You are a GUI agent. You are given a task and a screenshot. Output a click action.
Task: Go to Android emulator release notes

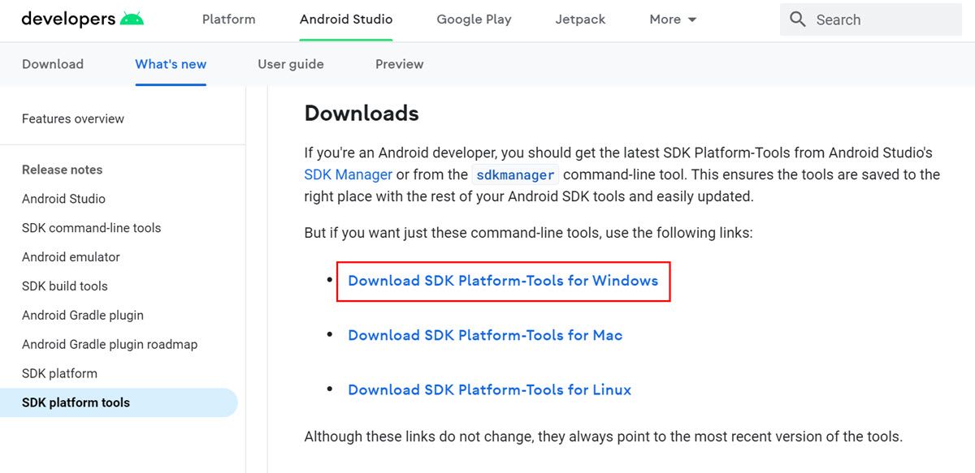[x=71, y=257]
